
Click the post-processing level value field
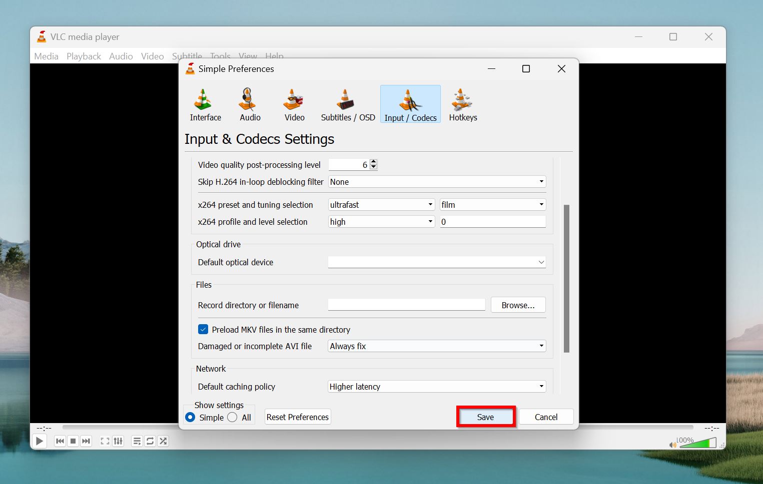pos(349,165)
